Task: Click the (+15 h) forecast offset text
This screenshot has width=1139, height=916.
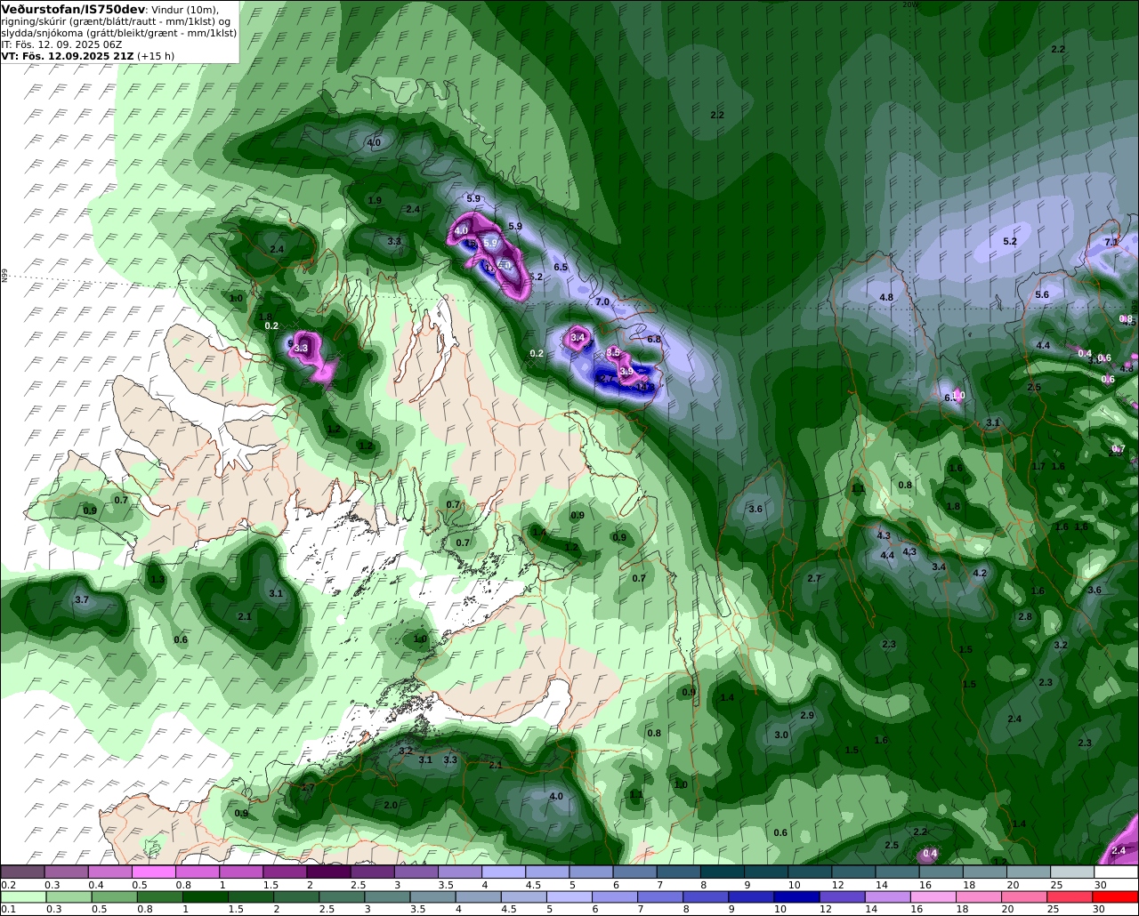Action: point(156,56)
